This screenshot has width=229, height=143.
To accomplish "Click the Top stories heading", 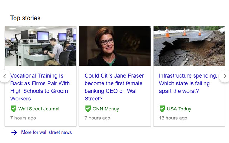I will coord(25,18).
